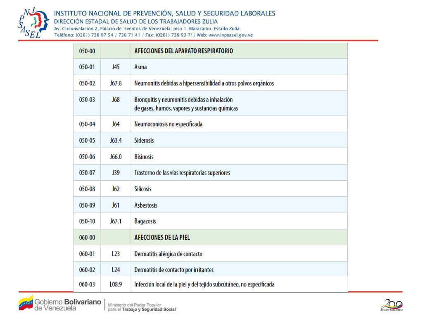The height and width of the screenshot is (317, 423).
Task: Select 'Trastorno de las vías respiratorias superiores'
Action: 182,173
